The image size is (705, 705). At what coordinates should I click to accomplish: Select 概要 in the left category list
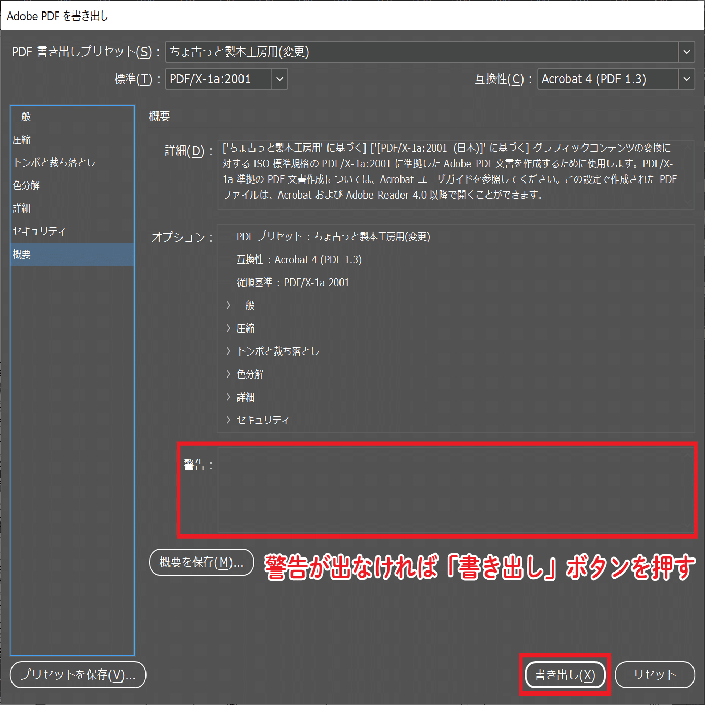pos(72,254)
